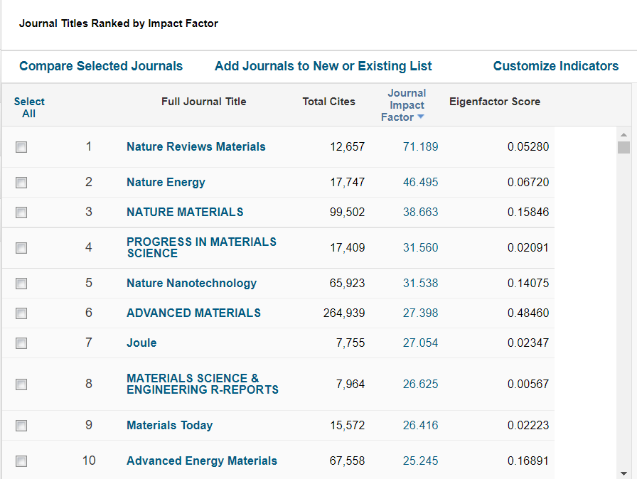Screen dimensions: 637x479
Task: Select the NATURE MATERIALS checkbox
Action: pyautogui.click(x=21, y=212)
